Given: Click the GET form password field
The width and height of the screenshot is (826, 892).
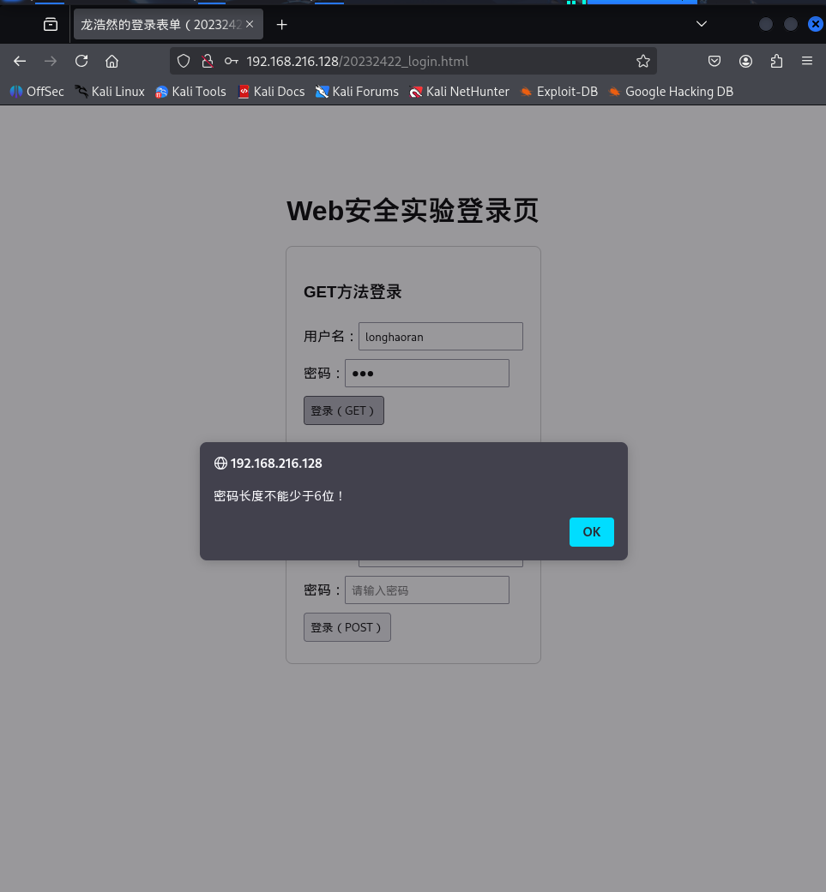Looking at the screenshot, I should coord(427,374).
